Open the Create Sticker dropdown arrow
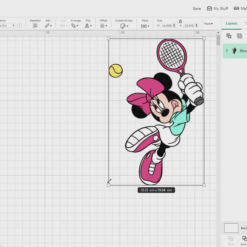The width and height of the screenshot is (247, 247). pos(128,26)
